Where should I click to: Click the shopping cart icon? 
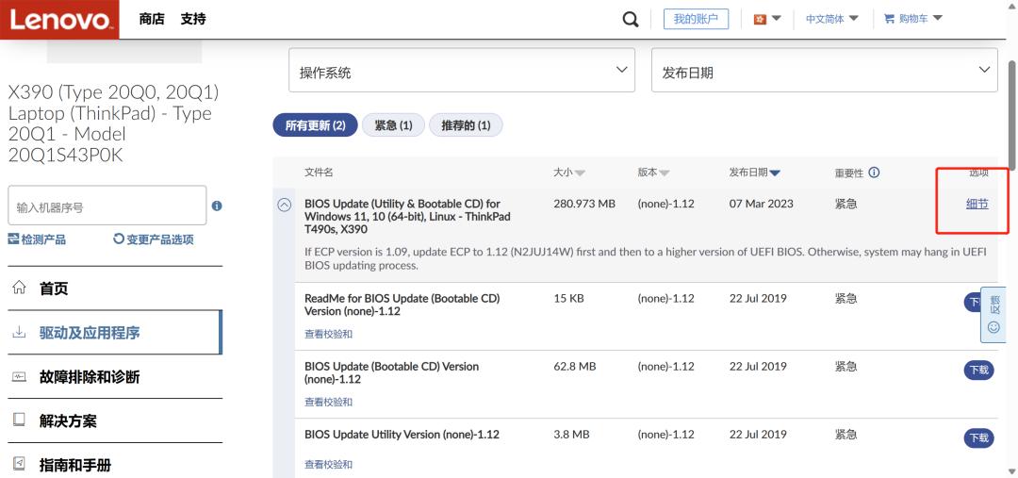click(x=889, y=19)
